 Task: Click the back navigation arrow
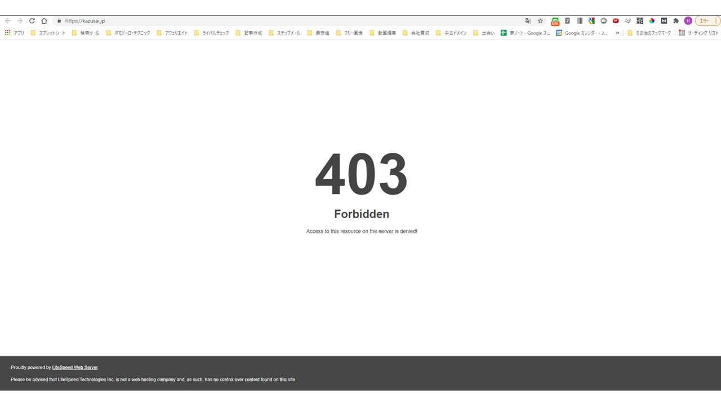tap(7, 21)
